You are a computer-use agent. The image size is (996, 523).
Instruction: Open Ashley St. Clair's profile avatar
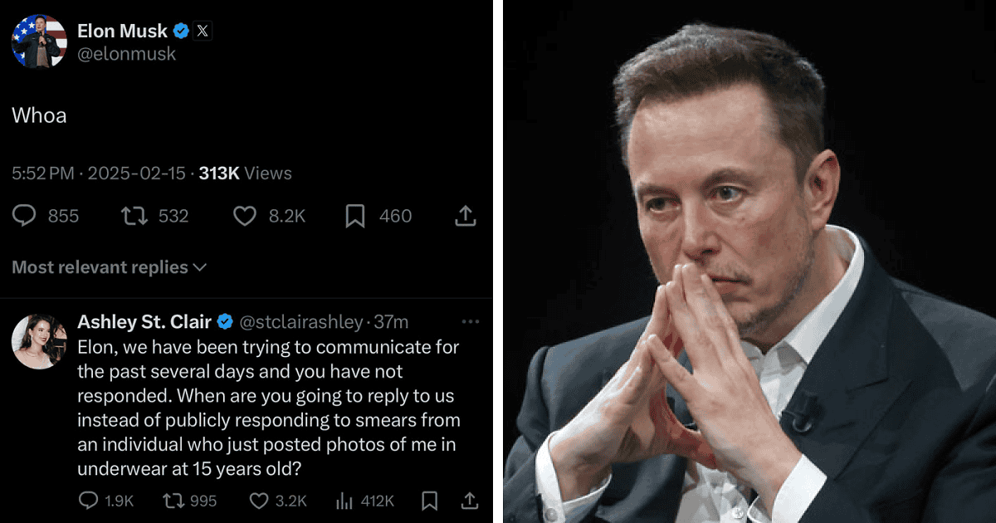[39, 340]
